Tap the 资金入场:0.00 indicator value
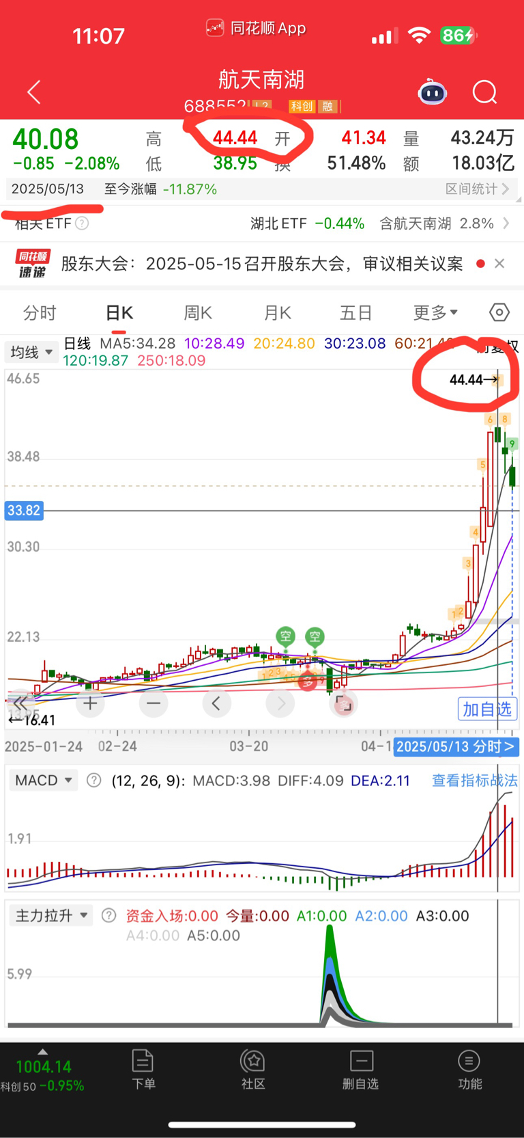Viewport: 524px width, 1138px height. pyautogui.click(x=172, y=915)
